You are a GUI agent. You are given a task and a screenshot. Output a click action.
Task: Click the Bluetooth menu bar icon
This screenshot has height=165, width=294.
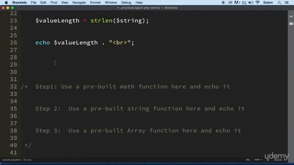coord(244,2)
